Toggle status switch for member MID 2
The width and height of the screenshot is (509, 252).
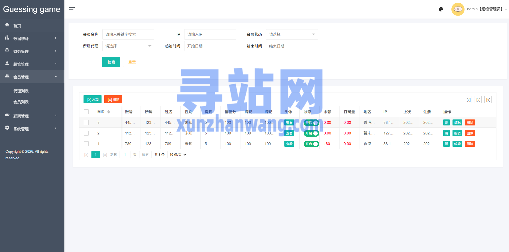[311, 133]
